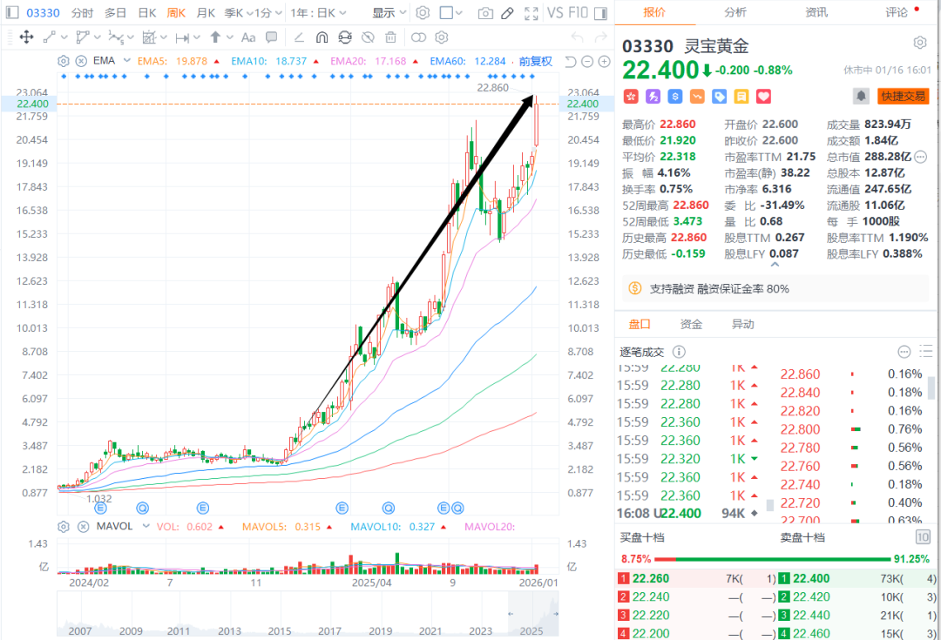Screen dimensions: 941x640
Task: Select the Aa text annotation tool
Action: pyautogui.click(x=247, y=37)
